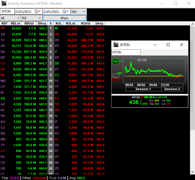Select buyer broker SQ
Screen dimensions: 195x180
pyautogui.click(x=3, y=34)
